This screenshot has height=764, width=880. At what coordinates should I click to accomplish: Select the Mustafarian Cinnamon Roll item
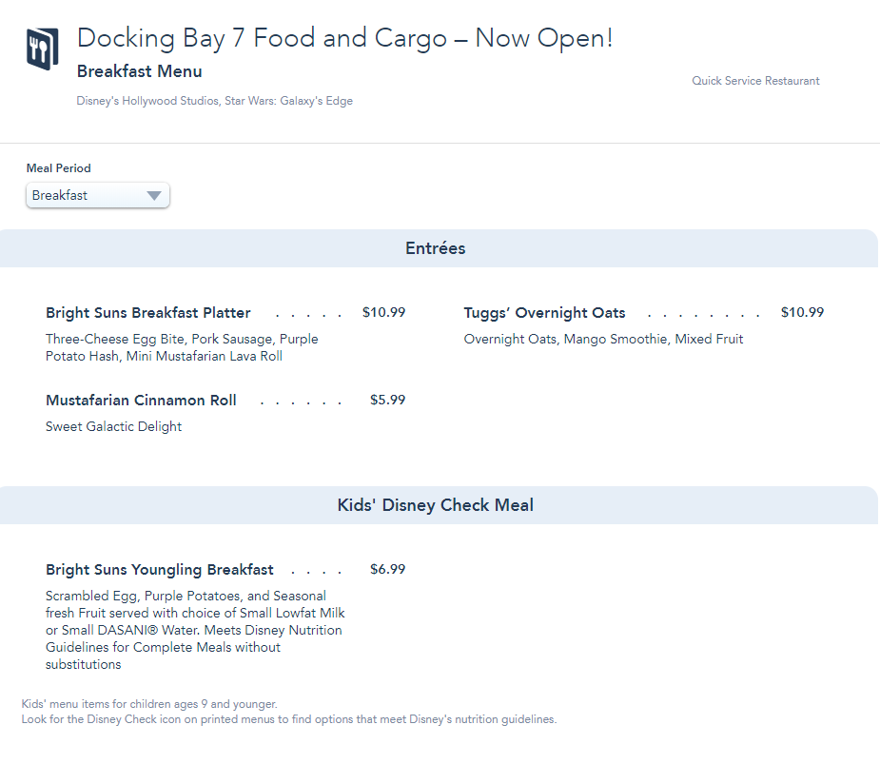(141, 401)
